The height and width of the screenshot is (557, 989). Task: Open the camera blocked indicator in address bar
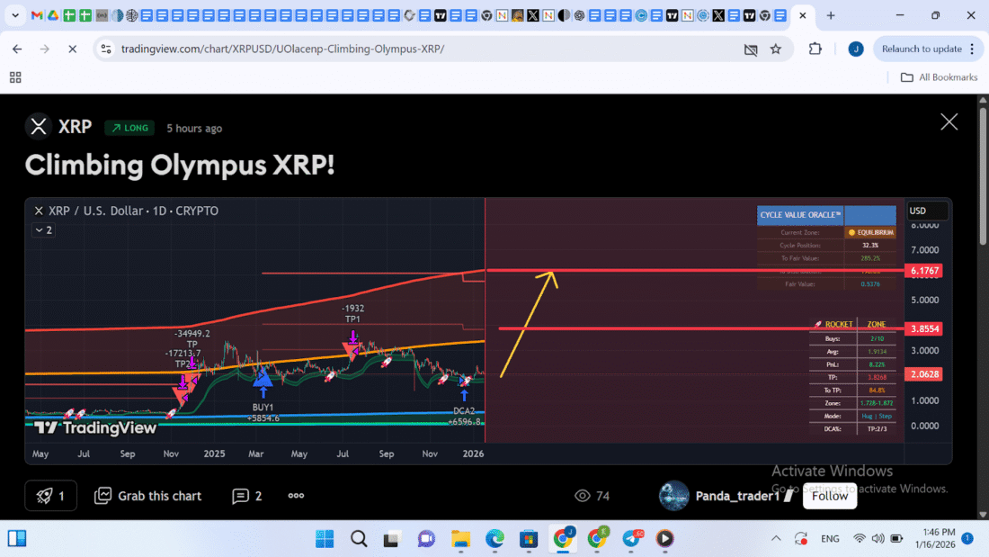click(x=751, y=49)
